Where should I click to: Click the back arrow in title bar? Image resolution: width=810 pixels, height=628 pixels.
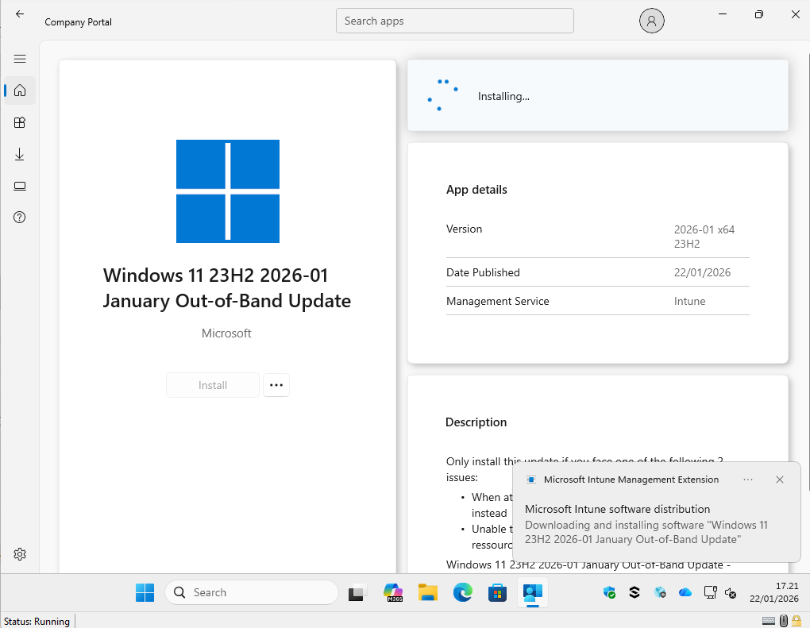(x=20, y=14)
